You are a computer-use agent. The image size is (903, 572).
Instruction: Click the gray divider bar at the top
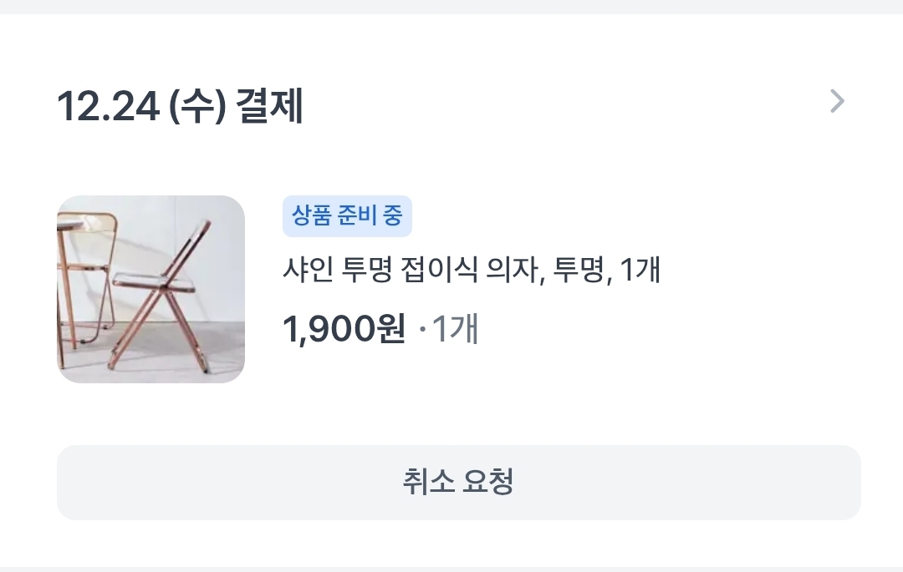(451, 7)
